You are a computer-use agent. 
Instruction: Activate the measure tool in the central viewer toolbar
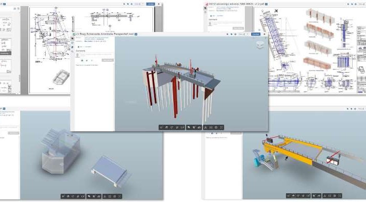tap(189, 127)
